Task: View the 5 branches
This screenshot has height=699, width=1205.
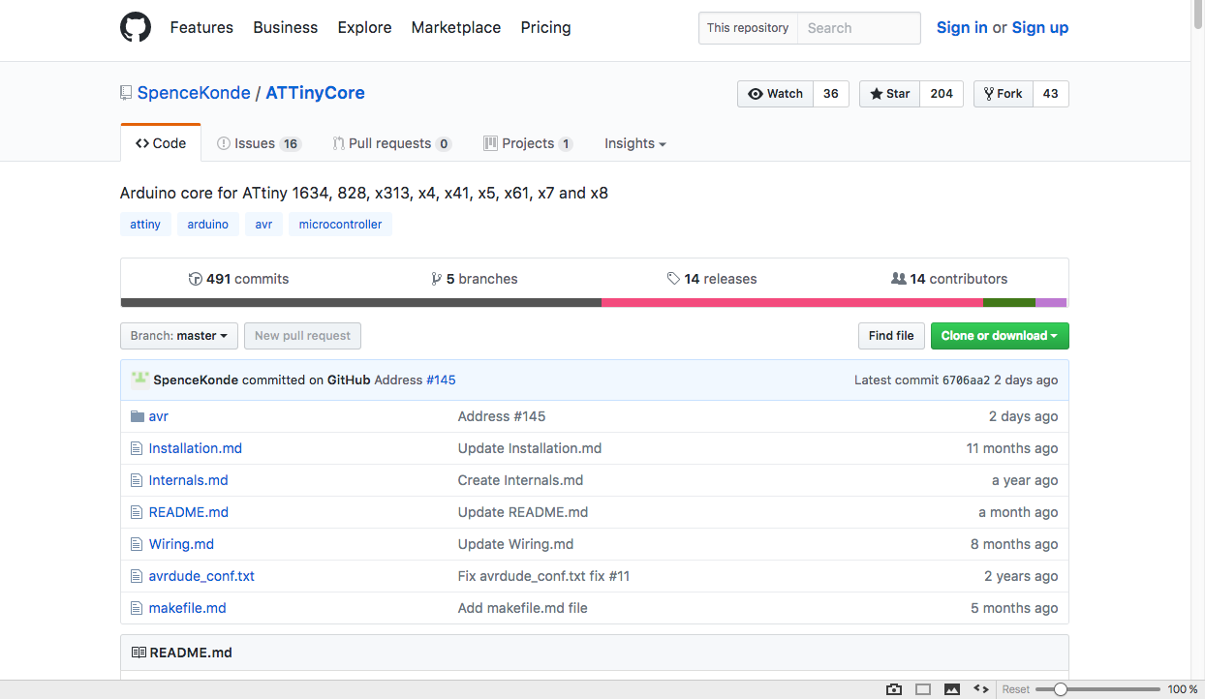Action: point(475,279)
